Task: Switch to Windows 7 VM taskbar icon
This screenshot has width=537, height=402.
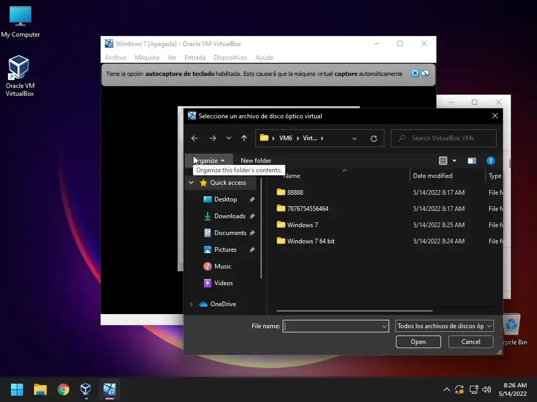Action: point(110,389)
